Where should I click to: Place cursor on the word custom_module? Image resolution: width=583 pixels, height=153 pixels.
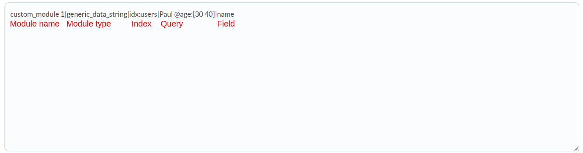(35, 14)
